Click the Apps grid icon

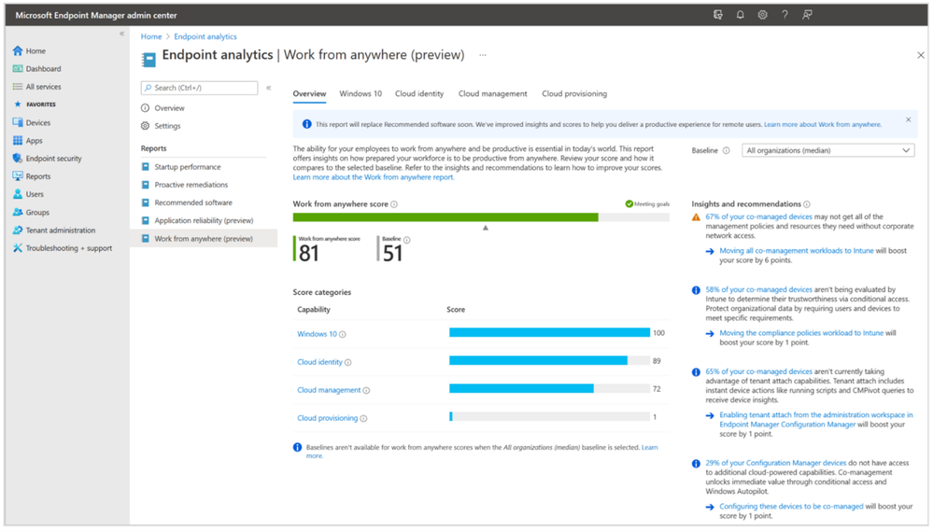coord(18,140)
